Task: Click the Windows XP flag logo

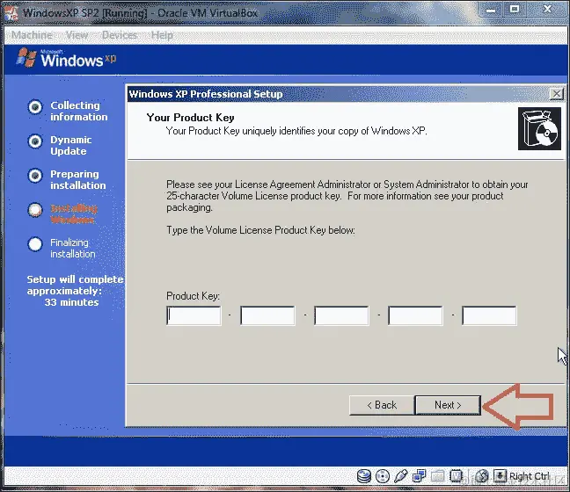Action: [x=26, y=58]
